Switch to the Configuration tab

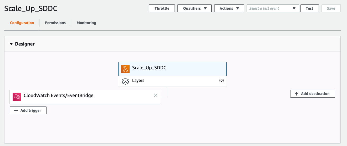click(22, 23)
